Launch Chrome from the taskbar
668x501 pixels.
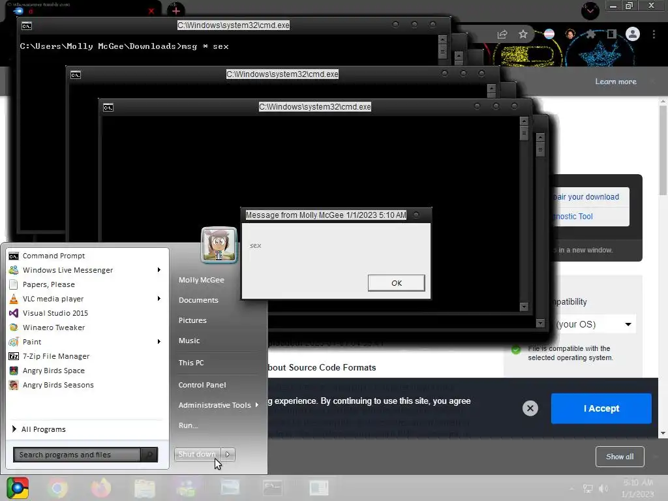[57, 488]
